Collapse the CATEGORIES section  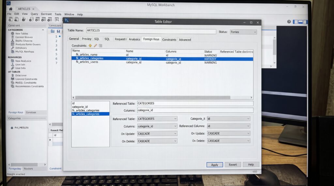(x=43, y=30)
